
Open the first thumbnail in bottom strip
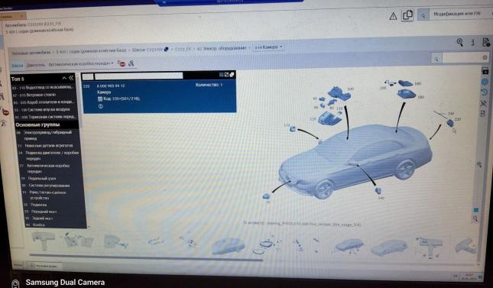(x=43, y=241)
